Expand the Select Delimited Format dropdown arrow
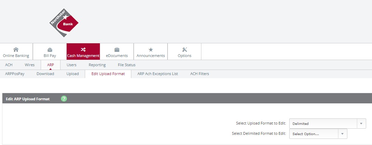The width and height of the screenshot is (372, 145). (x=342, y=134)
